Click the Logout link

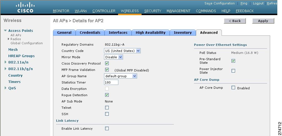pos(258,3)
